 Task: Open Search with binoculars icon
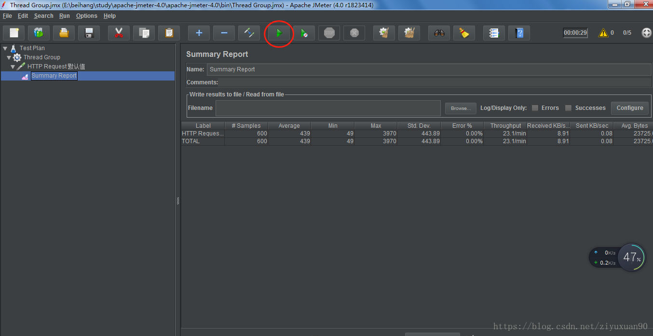(439, 33)
